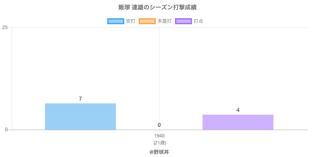Toggle the 打点 series via its legend text
Viewport: 315px width, 157px height.
(198, 21)
